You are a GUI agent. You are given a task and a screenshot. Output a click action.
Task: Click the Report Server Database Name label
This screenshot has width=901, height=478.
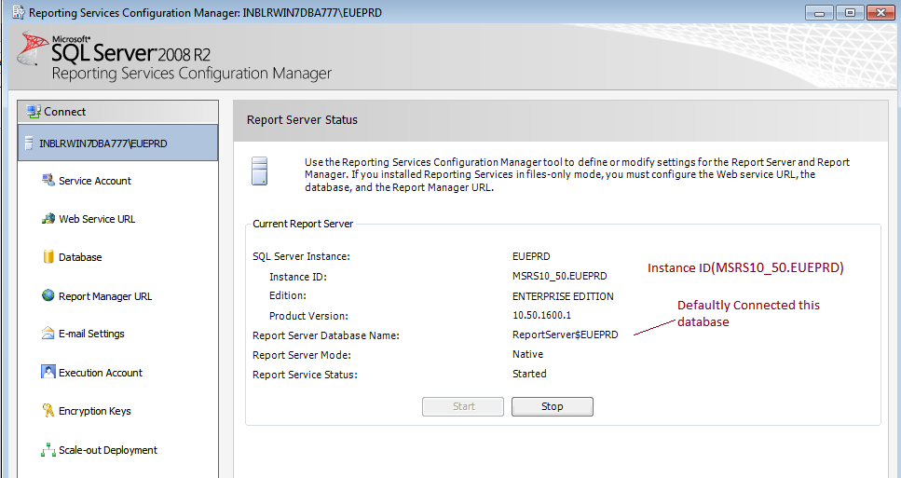tap(326, 335)
